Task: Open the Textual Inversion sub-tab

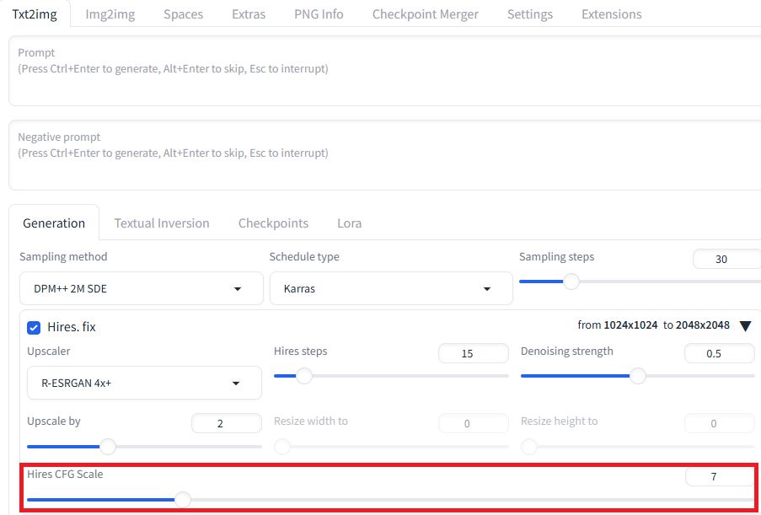Action: 162,223
